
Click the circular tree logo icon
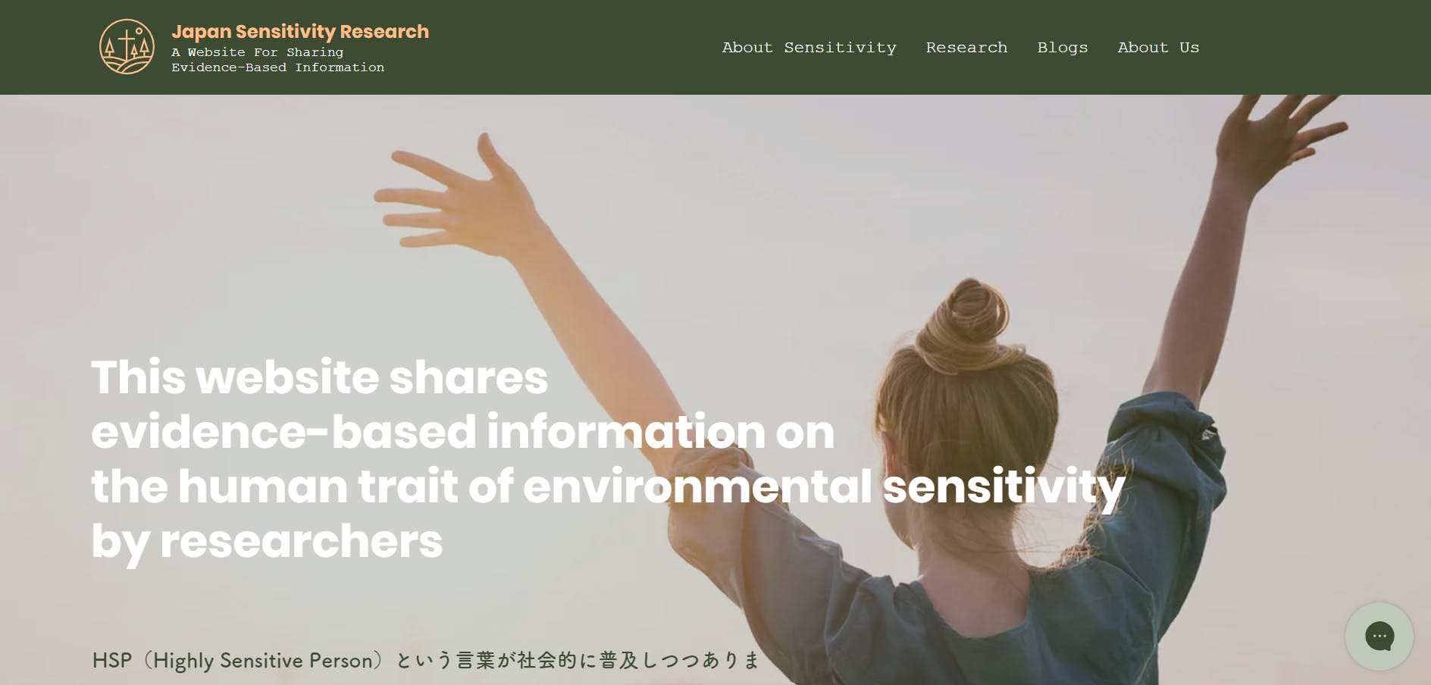tap(127, 47)
